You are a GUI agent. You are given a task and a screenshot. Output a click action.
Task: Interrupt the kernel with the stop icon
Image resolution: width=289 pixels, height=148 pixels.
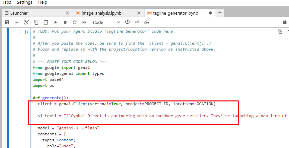click(x=65, y=22)
